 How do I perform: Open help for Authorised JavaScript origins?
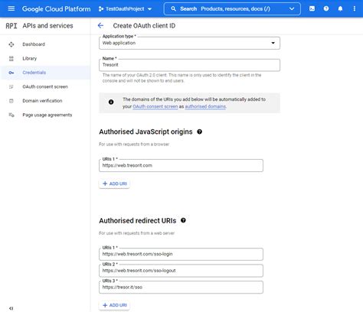(x=200, y=132)
